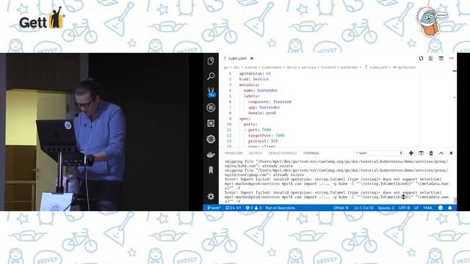Screen dimensions: 470x264
Task: Click line 'component: frontend' in editor
Action: [x=270, y=102]
